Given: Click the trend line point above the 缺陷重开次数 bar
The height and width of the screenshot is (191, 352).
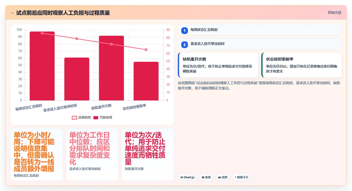Looking at the screenshot, I should coord(111,44).
